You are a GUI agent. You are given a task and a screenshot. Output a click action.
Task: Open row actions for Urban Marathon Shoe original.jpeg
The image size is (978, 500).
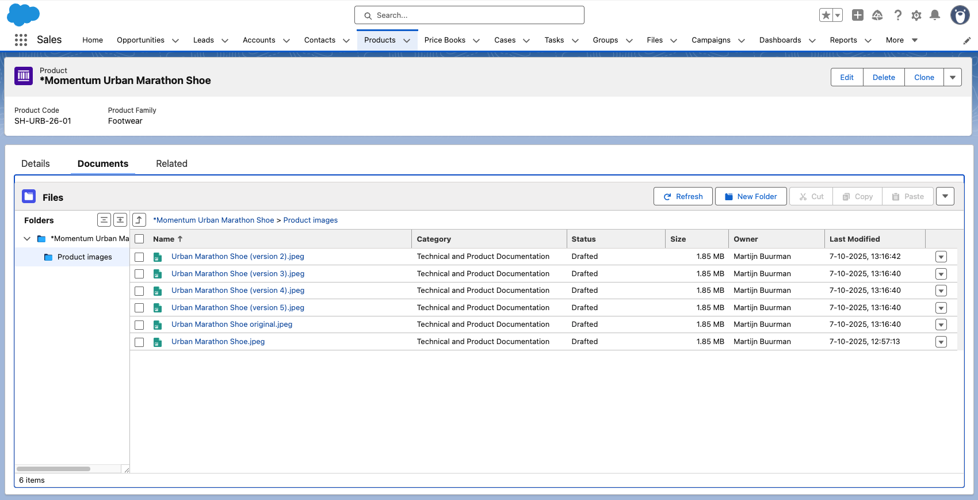941,325
